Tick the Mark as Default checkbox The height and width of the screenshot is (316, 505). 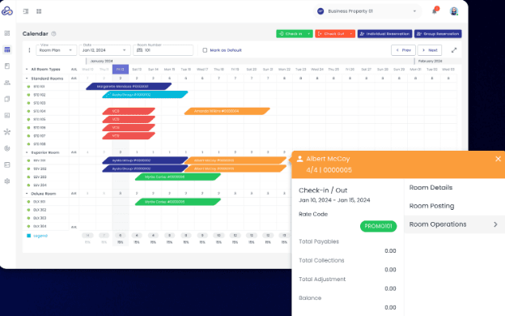205,50
